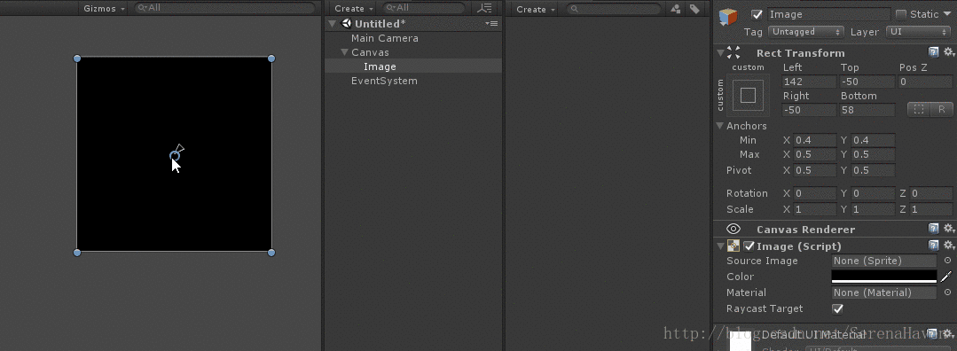Click the Top value field
The height and width of the screenshot is (351, 957).
868,82
